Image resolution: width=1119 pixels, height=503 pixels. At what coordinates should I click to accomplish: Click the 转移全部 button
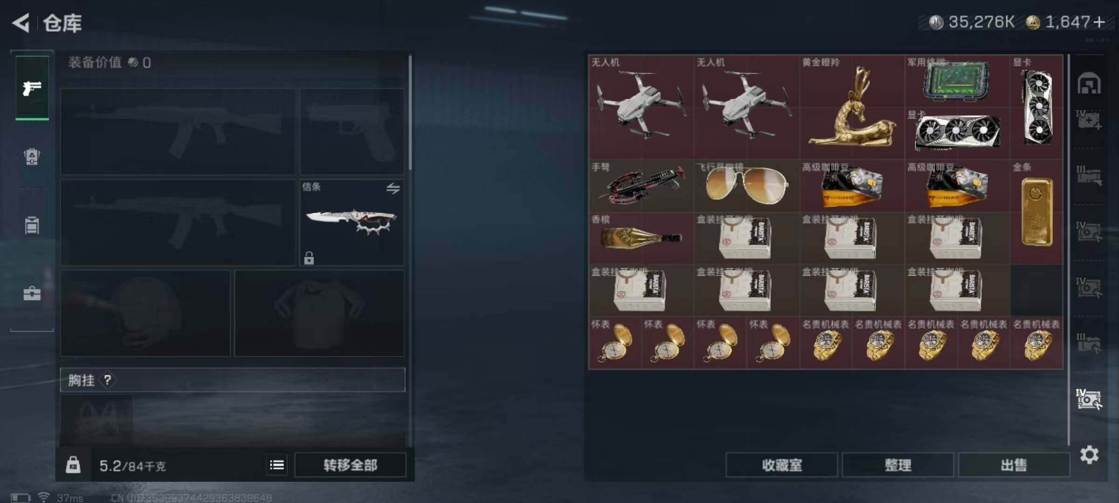click(x=350, y=465)
